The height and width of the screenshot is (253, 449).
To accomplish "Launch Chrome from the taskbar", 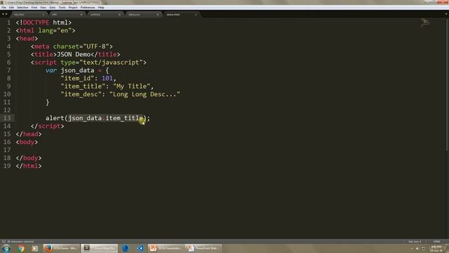I will point(21,248).
